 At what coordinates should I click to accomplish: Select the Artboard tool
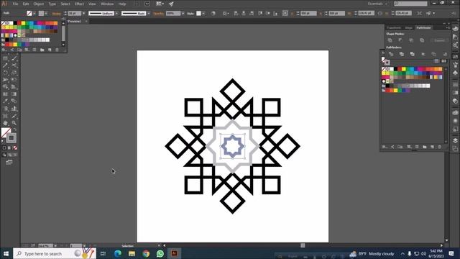coord(5,116)
